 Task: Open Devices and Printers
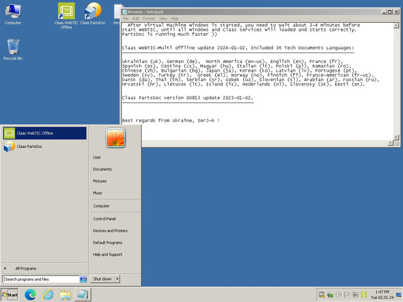(x=110, y=231)
